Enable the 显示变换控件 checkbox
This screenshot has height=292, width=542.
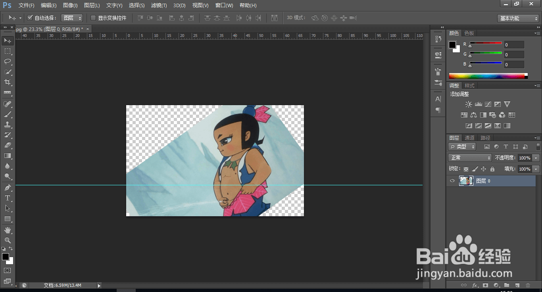(93, 18)
